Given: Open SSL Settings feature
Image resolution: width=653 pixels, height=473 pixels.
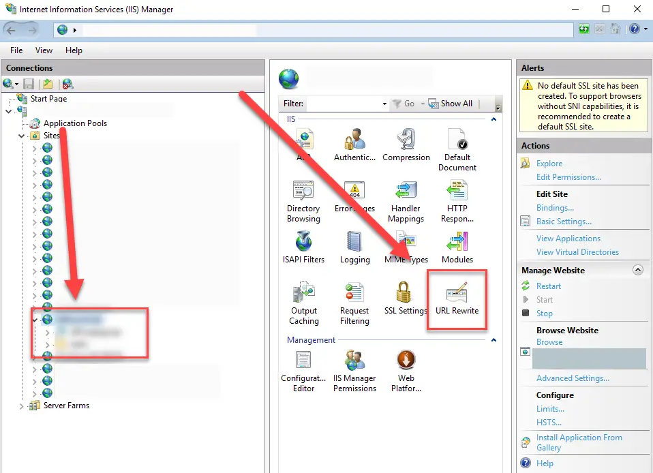Looking at the screenshot, I should (405, 298).
